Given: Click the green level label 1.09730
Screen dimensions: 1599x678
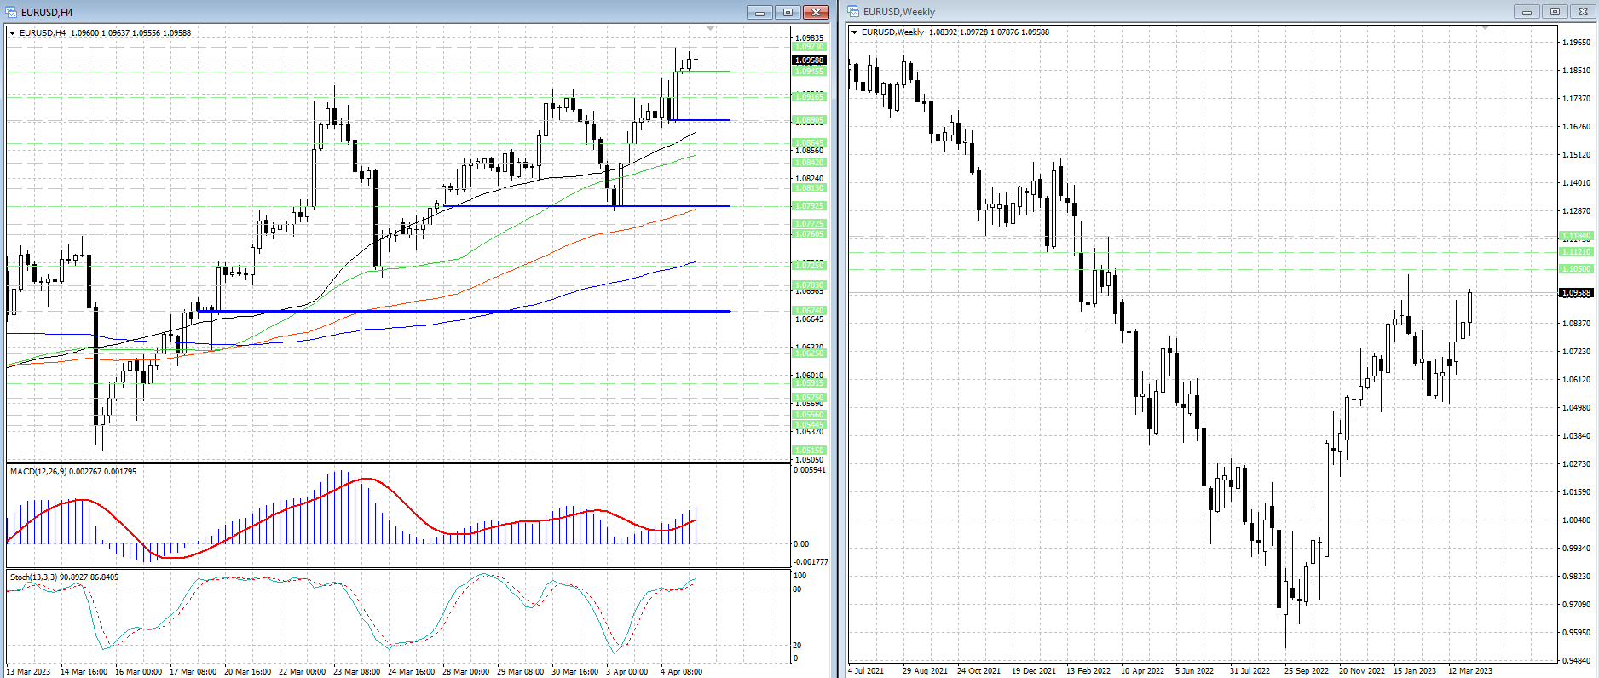Looking at the screenshot, I should click(809, 48).
